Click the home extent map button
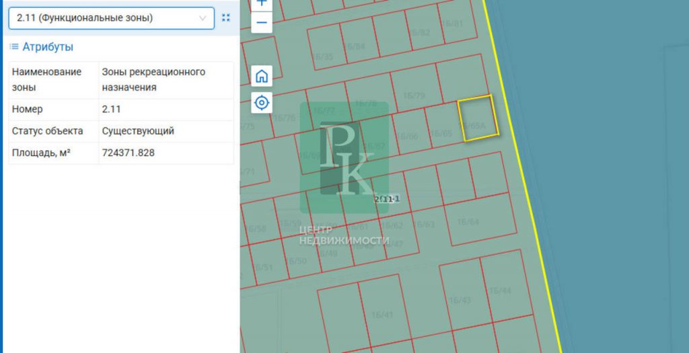This screenshot has height=353, width=689. [x=262, y=77]
